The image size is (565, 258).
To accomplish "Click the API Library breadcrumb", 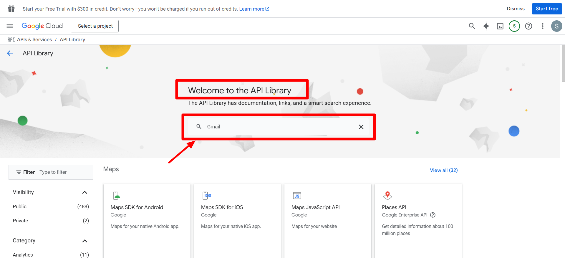I will (x=72, y=39).
